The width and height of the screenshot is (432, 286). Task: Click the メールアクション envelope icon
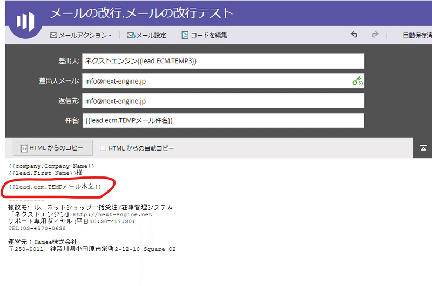53,35
